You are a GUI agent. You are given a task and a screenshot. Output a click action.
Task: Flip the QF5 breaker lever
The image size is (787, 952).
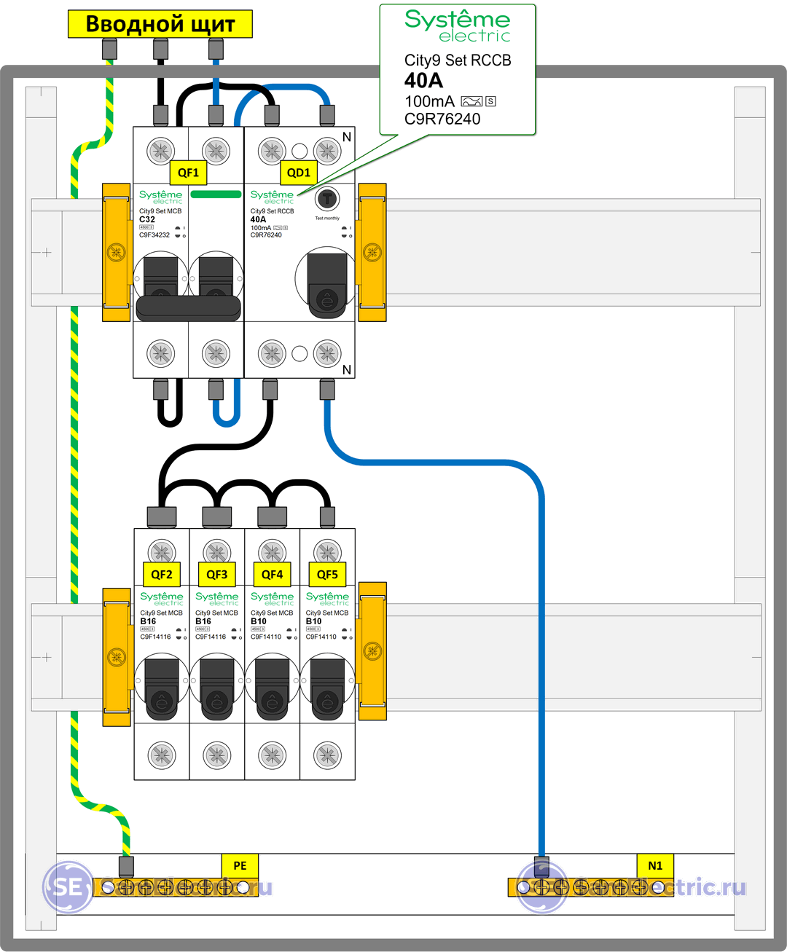(328, 688)
